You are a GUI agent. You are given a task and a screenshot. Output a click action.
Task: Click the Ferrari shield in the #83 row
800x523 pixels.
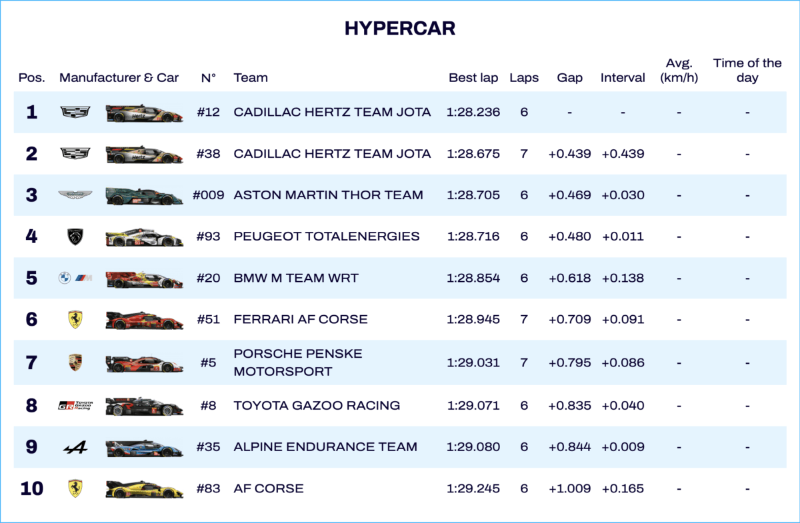click(75, 488)
